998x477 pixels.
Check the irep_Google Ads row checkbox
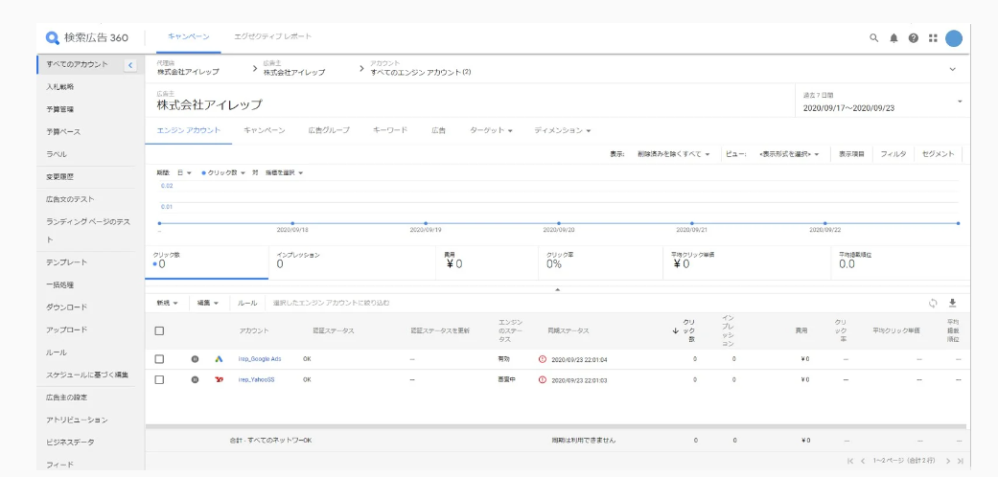click(x=160, y=359)
